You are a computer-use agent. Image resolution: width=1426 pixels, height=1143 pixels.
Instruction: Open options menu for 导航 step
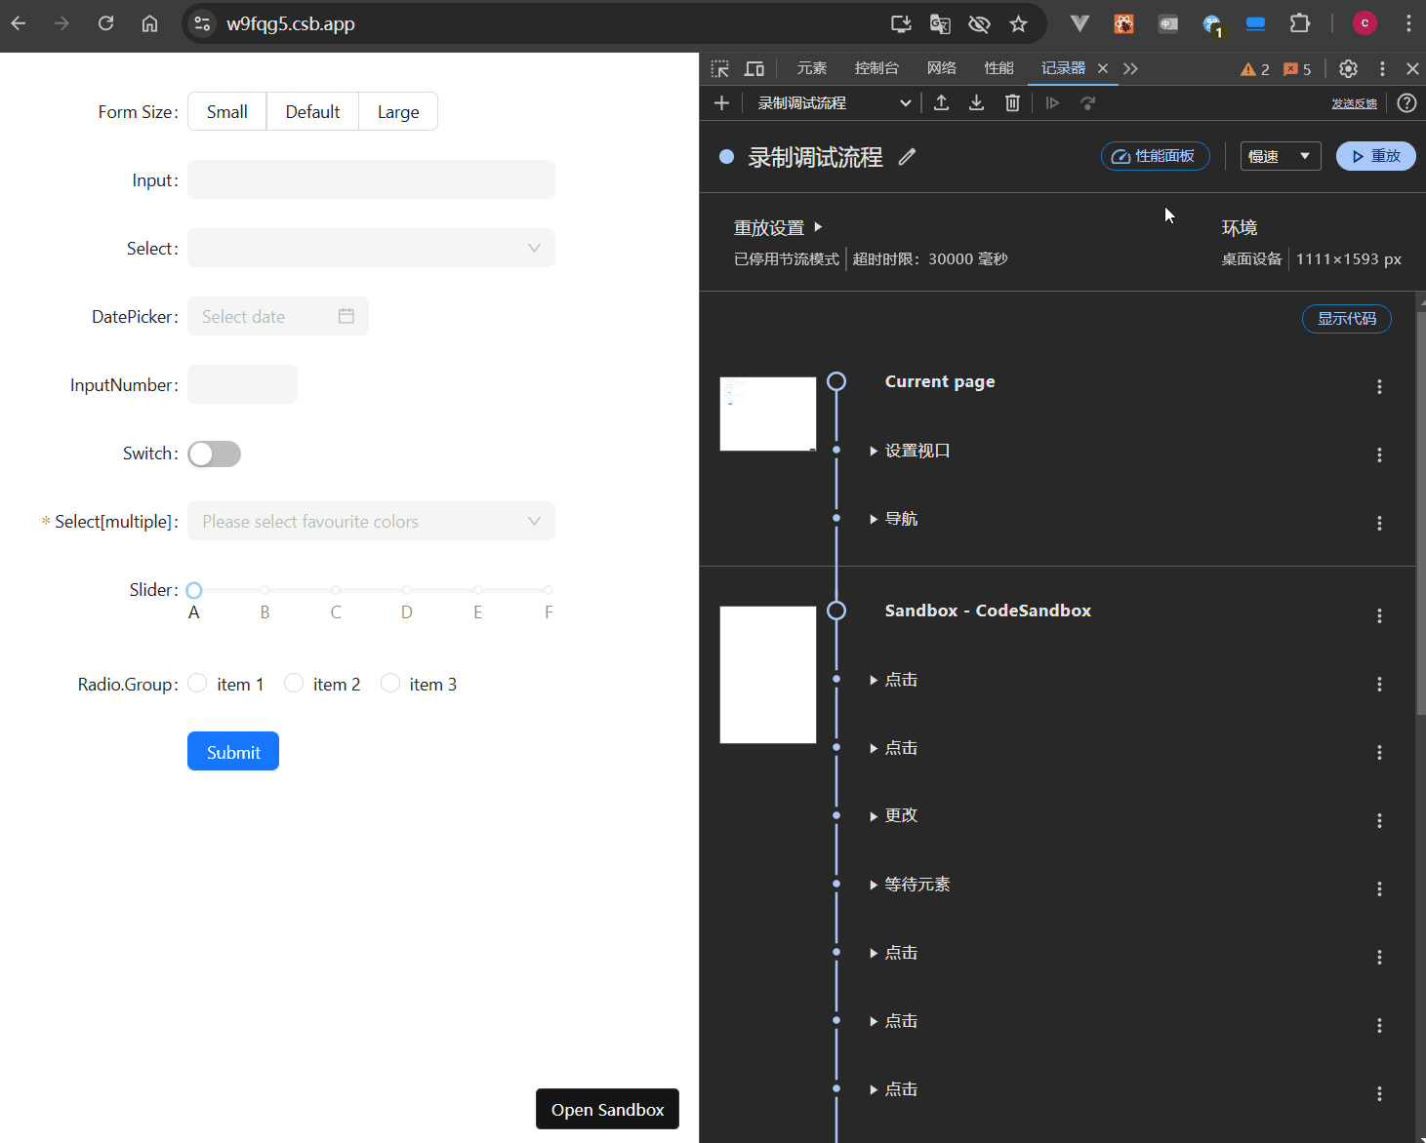[x=1379, y=524]
